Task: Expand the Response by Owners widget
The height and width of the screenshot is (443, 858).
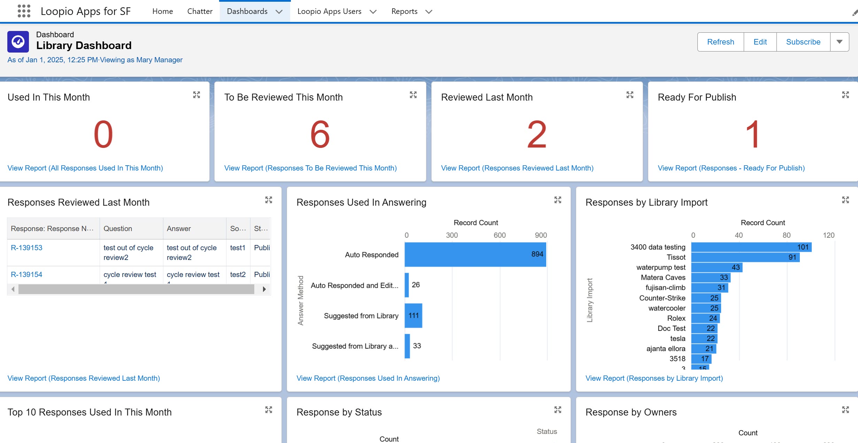Action: point(845,410)
